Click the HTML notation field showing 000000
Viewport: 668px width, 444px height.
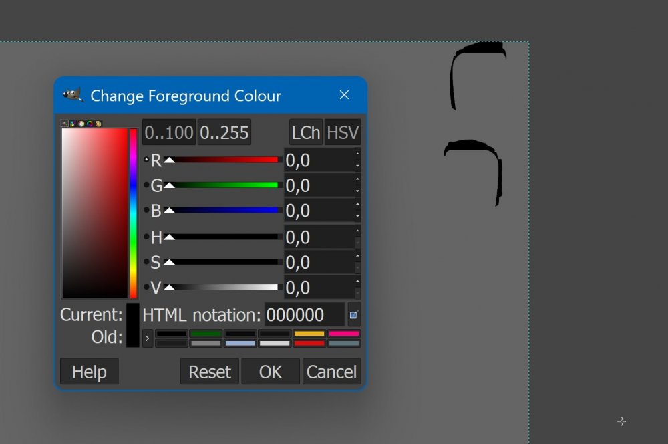305,315
